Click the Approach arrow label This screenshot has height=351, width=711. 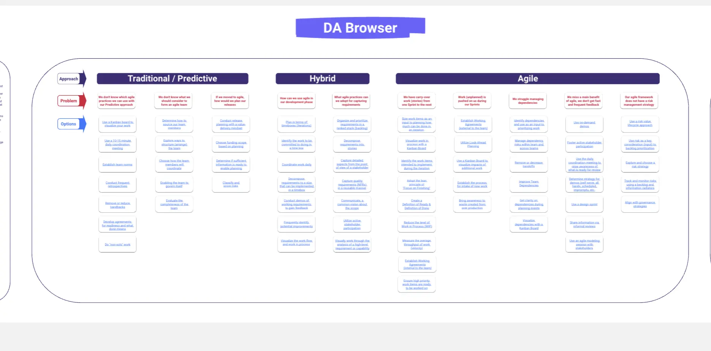(x=69, y=79)
